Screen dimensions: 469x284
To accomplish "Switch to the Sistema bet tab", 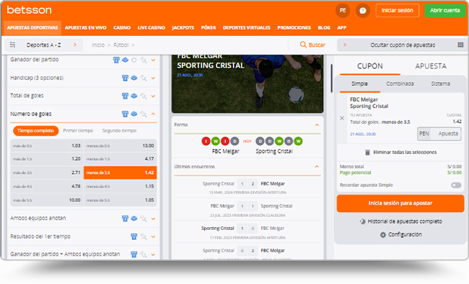I will [x=440, y=84].
